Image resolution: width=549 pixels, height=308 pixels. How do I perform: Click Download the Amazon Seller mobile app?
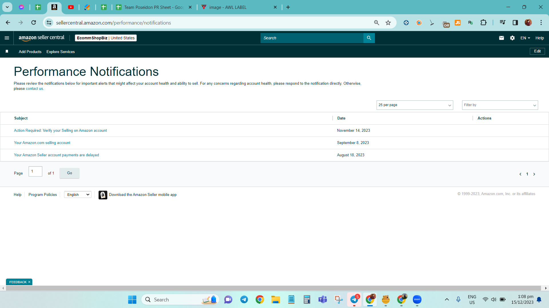click(143, 194)
